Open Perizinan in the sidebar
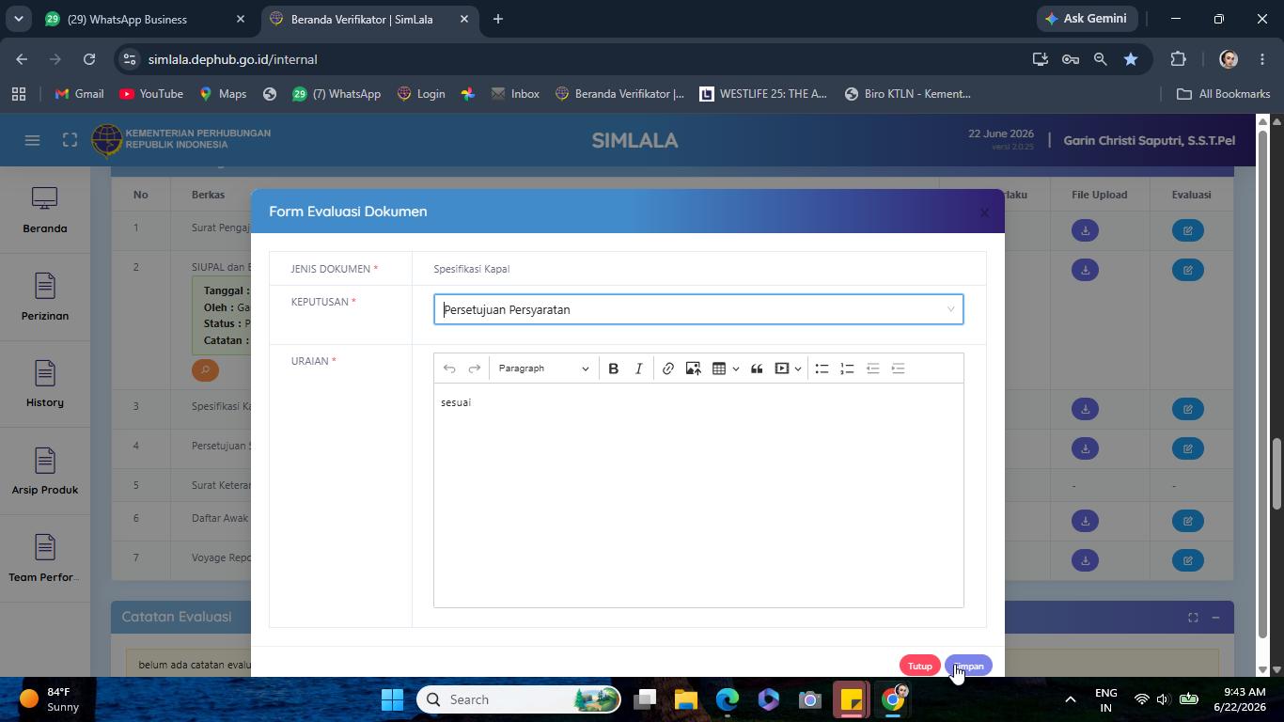The height and width of the screenshot is (722, 1284). click(x=45, y=297)
